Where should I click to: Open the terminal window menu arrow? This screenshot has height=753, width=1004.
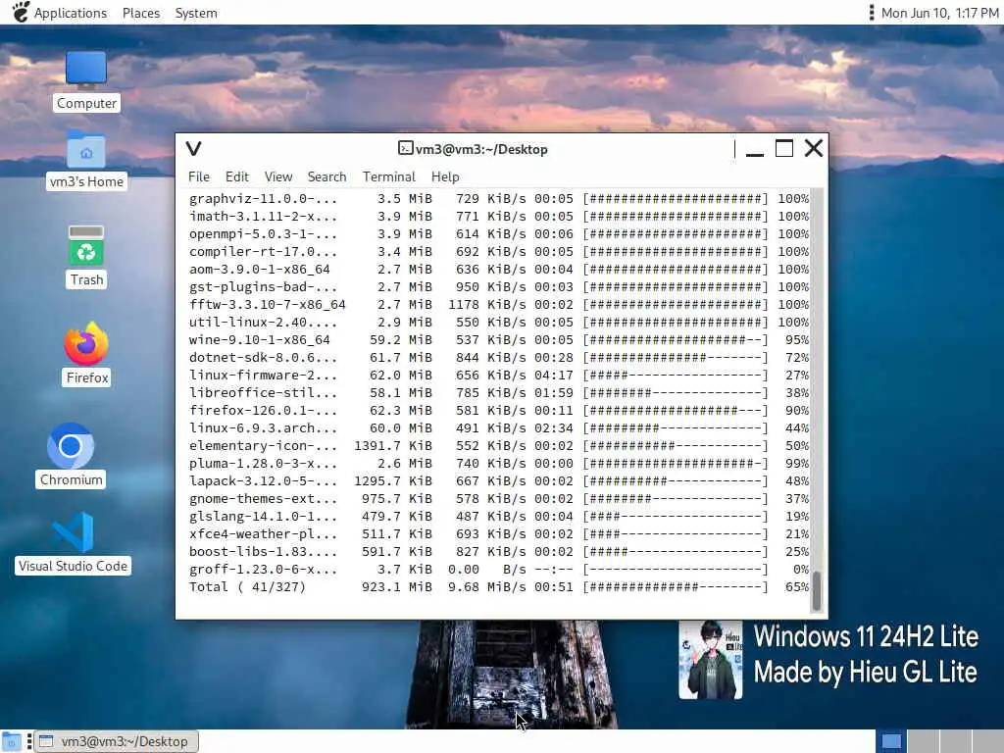pyautogui.click(x=193, y=149)
